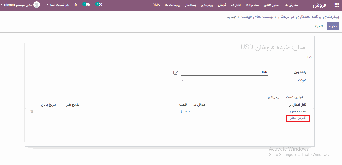Open the گزارش menu
The height and width of the screenshot is (165, 342).
coord(222,5)
